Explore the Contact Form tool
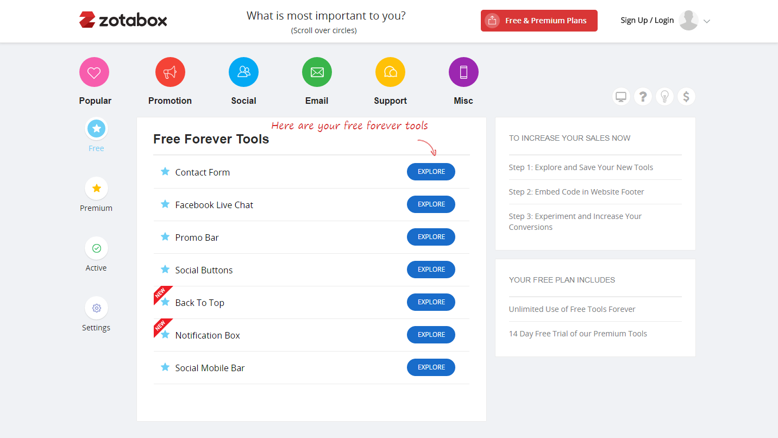Image resolution: width=778 pixels, height=438 pixels. point(431,172)
